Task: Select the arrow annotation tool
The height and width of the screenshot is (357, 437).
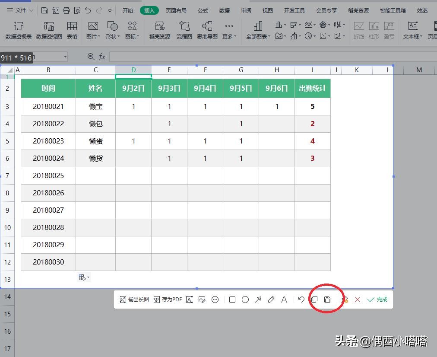Action: click(258, 300)
